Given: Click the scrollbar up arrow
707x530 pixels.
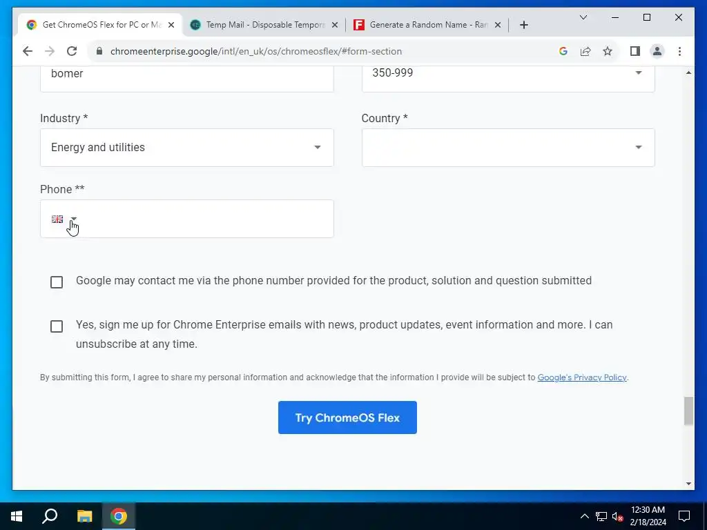Looking at the screenshot, I should [688, 72].
